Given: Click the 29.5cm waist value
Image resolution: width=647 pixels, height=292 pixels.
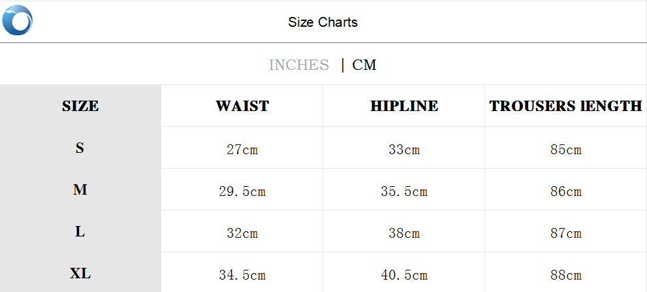Looking at the screenshot, I should [242, 191].
